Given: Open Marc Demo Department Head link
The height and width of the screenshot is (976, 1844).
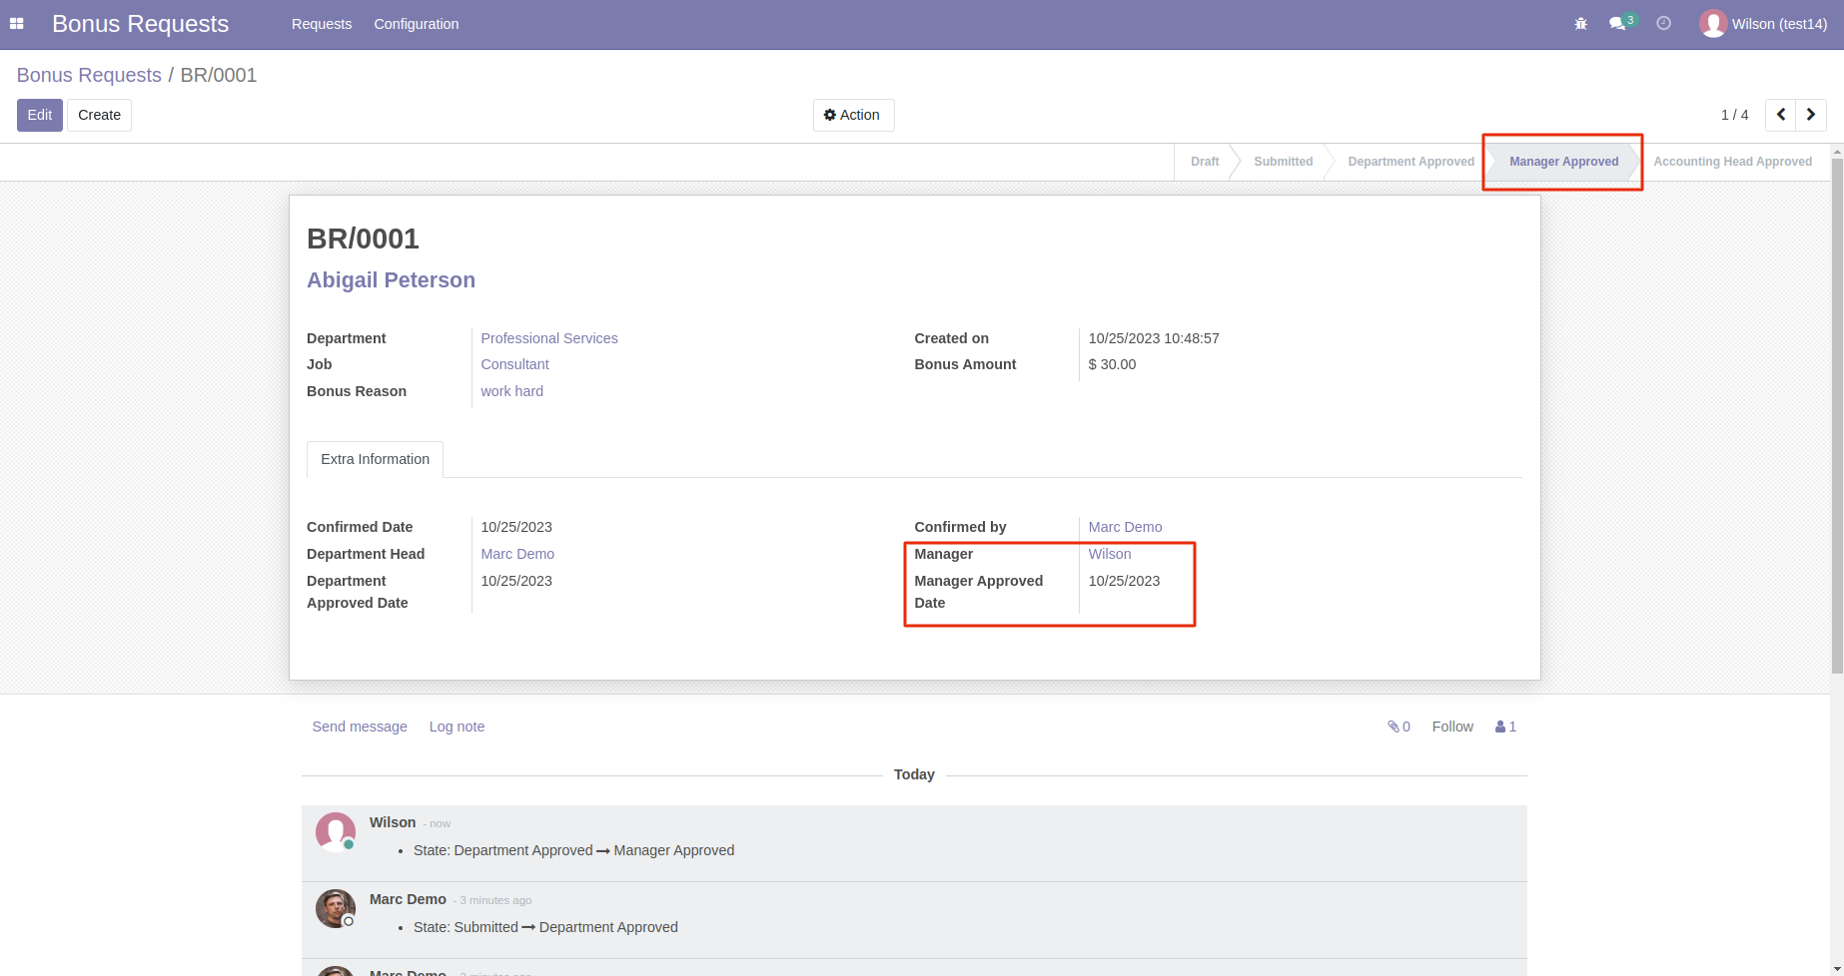Looking at the screenshot, I should coord(517,554).
